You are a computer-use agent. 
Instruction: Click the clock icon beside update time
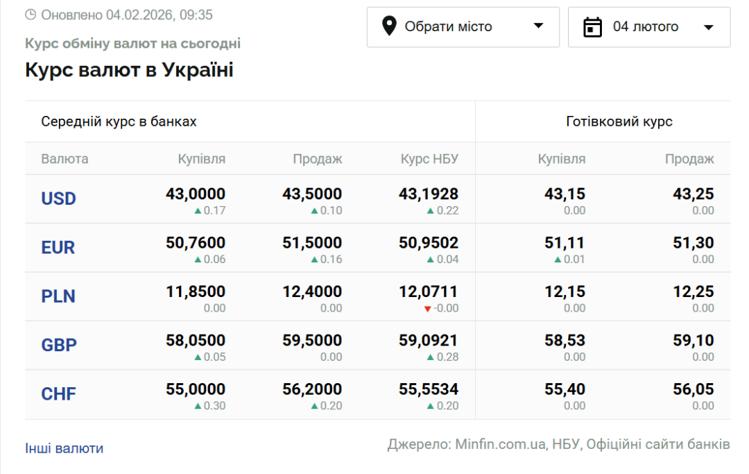[x=30, y=15]
